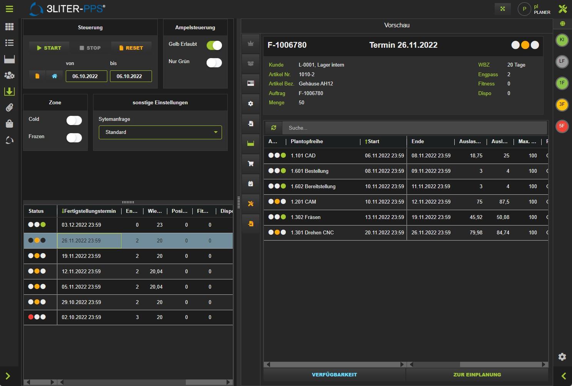
Task: Select the 5F red badge
Action: tap(562, 126)
